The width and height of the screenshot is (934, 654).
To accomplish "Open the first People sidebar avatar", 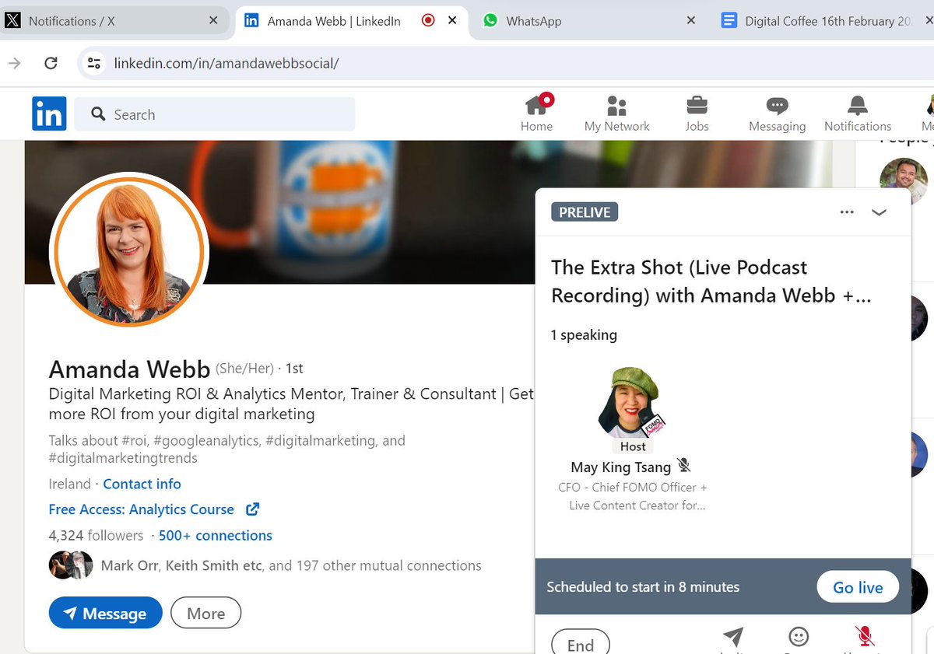I will click(x=904, y=181).
